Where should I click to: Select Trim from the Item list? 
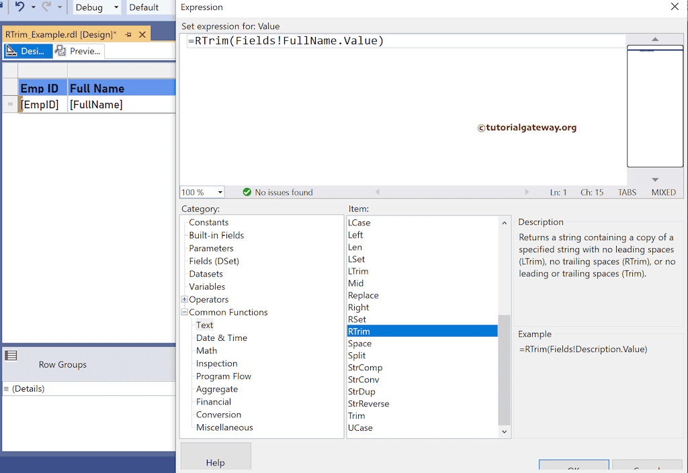click(356, 416)
